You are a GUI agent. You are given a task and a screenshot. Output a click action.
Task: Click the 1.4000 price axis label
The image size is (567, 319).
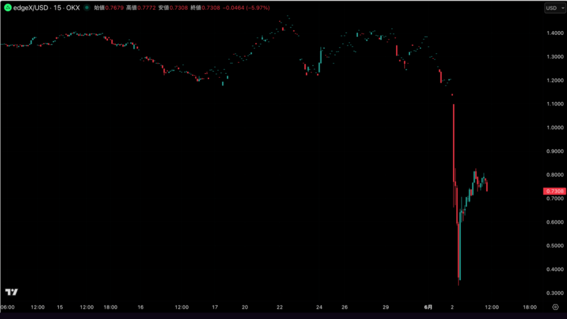click(x=555, y=33)
